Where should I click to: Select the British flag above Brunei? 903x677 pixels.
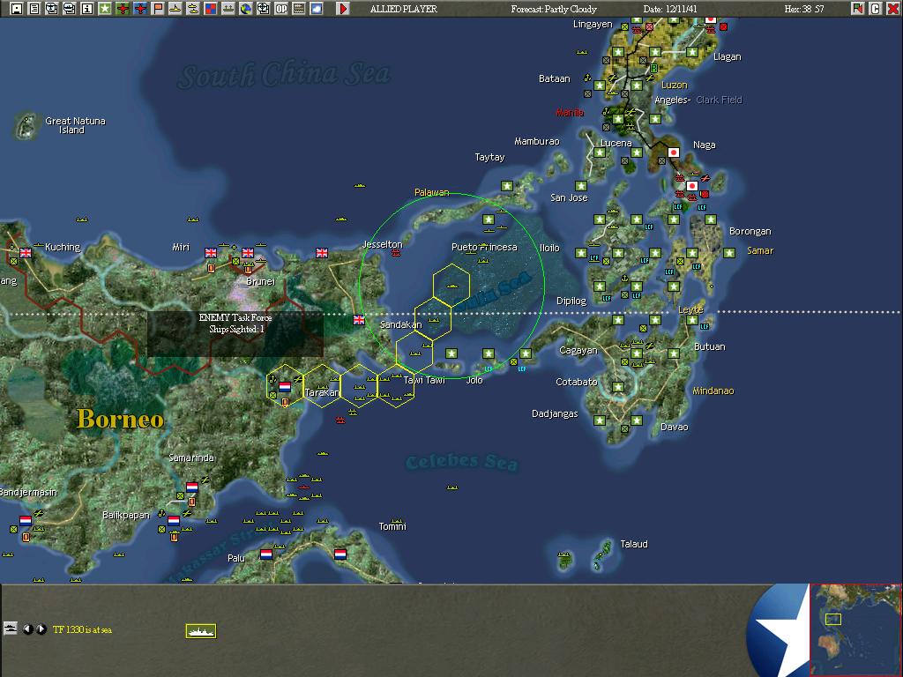click(248, 253)
